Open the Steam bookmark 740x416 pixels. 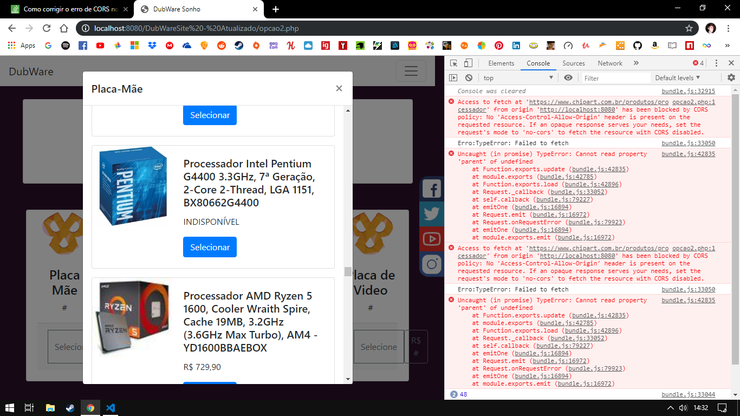point(239,46)
